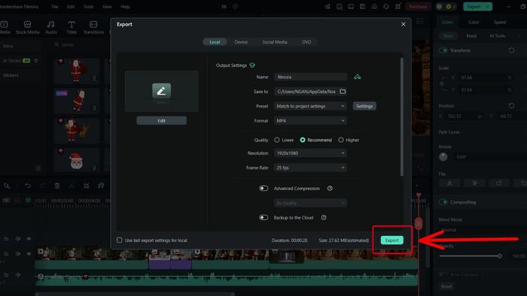Switch to Social Media export tab
Image resolution: width=527 pixels, height=296 pixels.
tap(275, 42)
